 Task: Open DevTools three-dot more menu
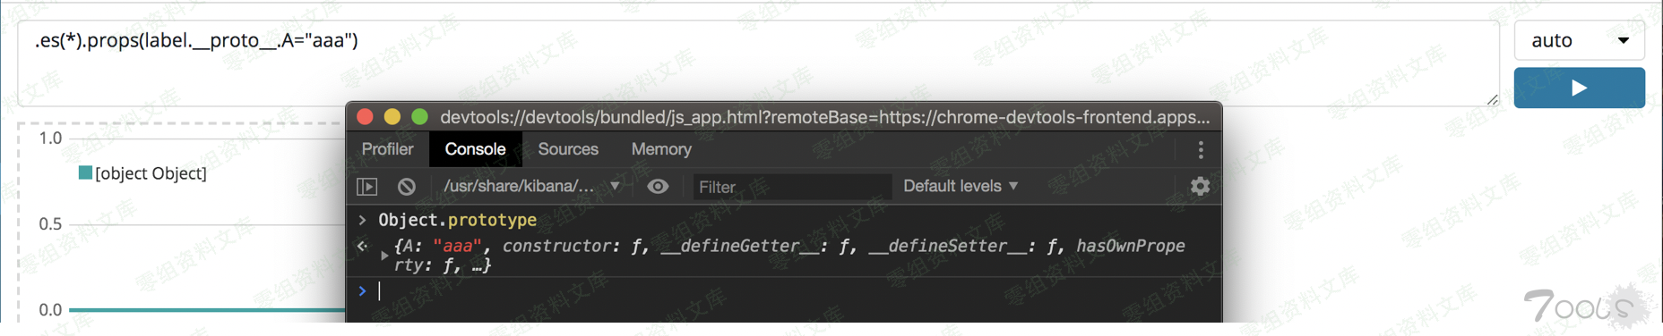click(1201, 149)
